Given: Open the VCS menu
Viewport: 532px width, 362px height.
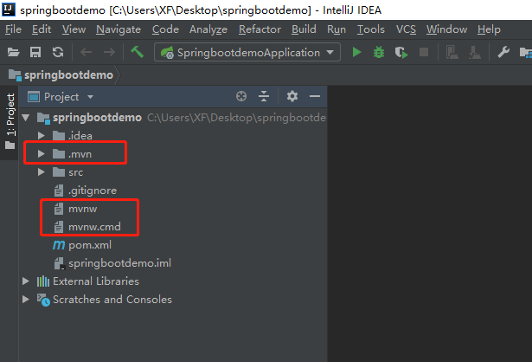Looking at the screenshot, I should [406, 29].
